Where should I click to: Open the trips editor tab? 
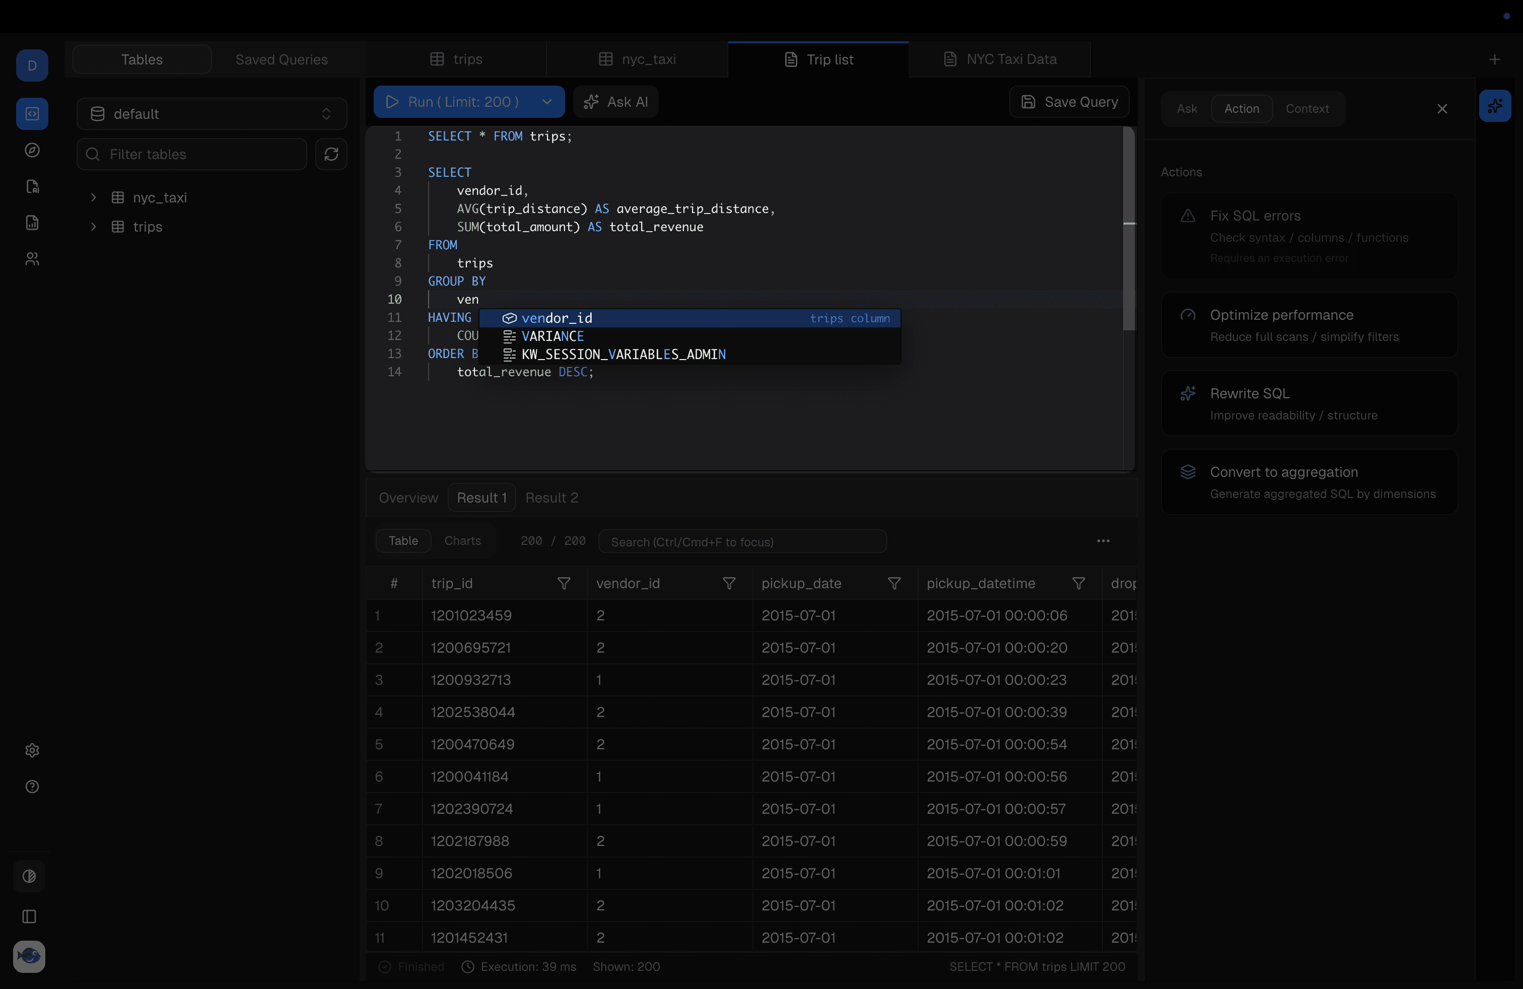456,59
